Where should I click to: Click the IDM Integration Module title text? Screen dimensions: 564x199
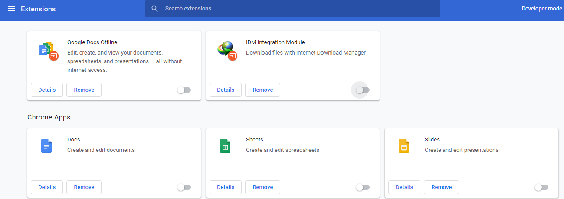pos(275,42)
